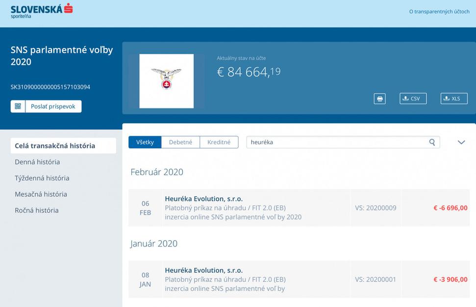The width and height of the screenshot is (476, 307).
Task: Open Mesačná história view
Action: pyautogui.click(x=41, y=194)
